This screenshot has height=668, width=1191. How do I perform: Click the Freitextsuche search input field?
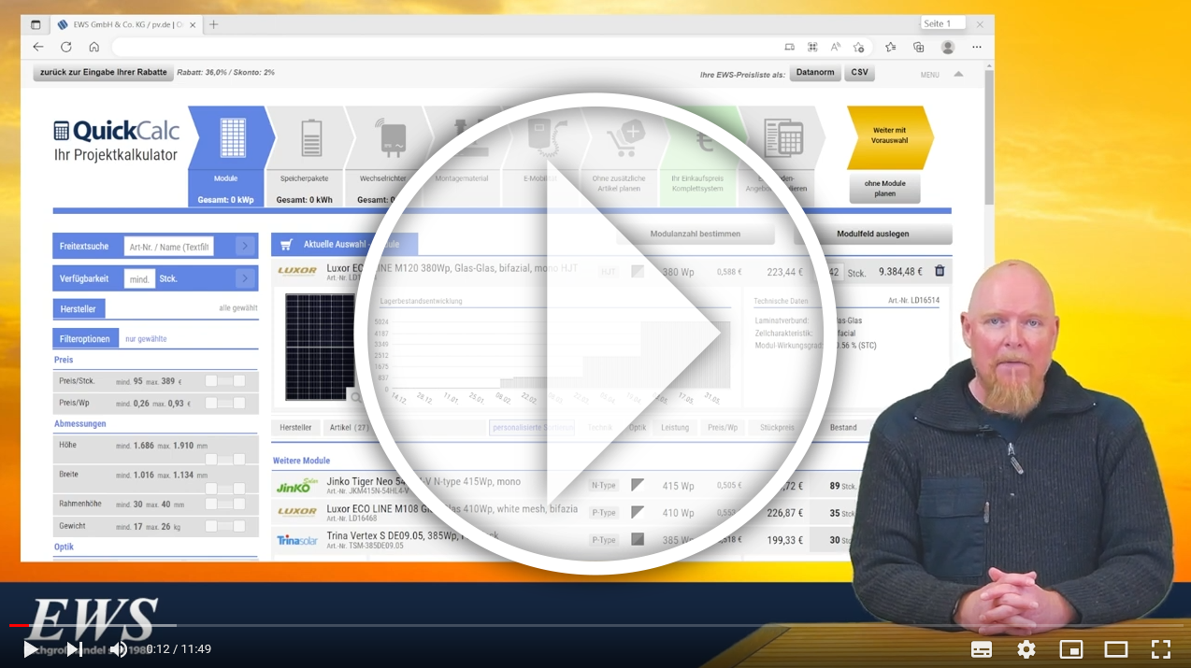pyautogui.click(x=168, y=247)
